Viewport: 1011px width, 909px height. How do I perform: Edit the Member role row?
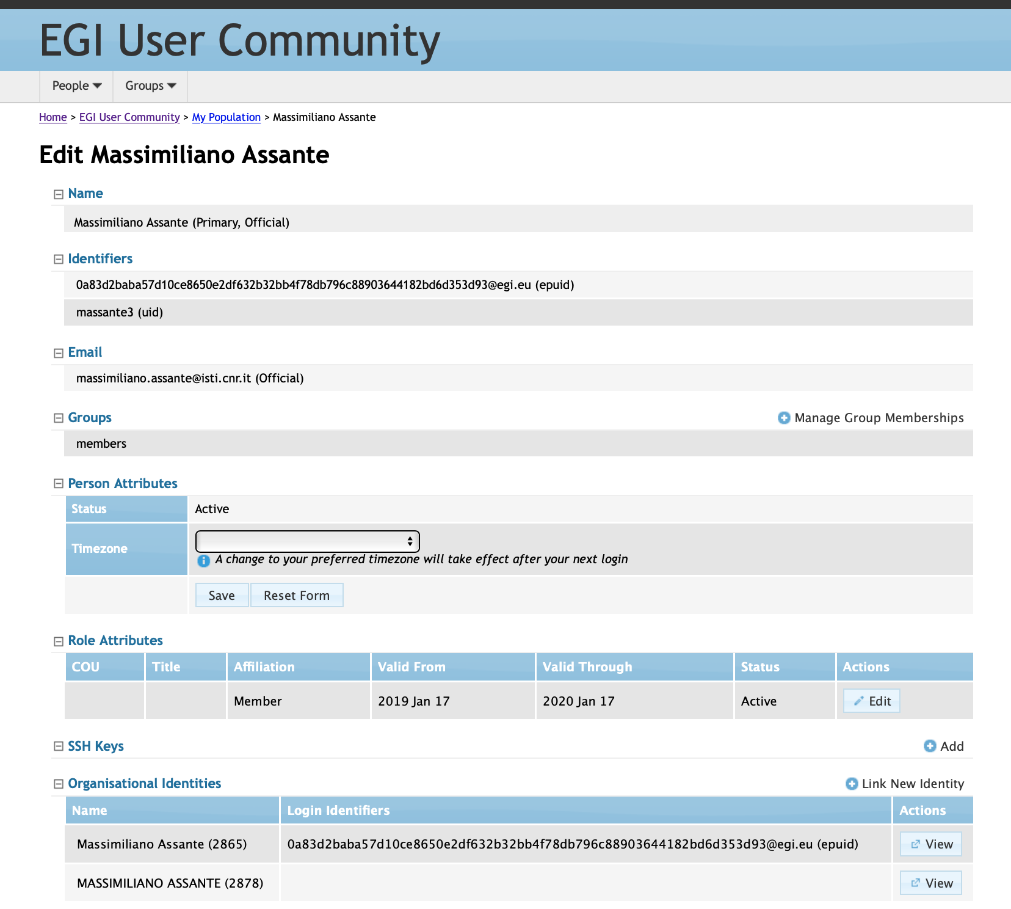click(x=872, y=701)
